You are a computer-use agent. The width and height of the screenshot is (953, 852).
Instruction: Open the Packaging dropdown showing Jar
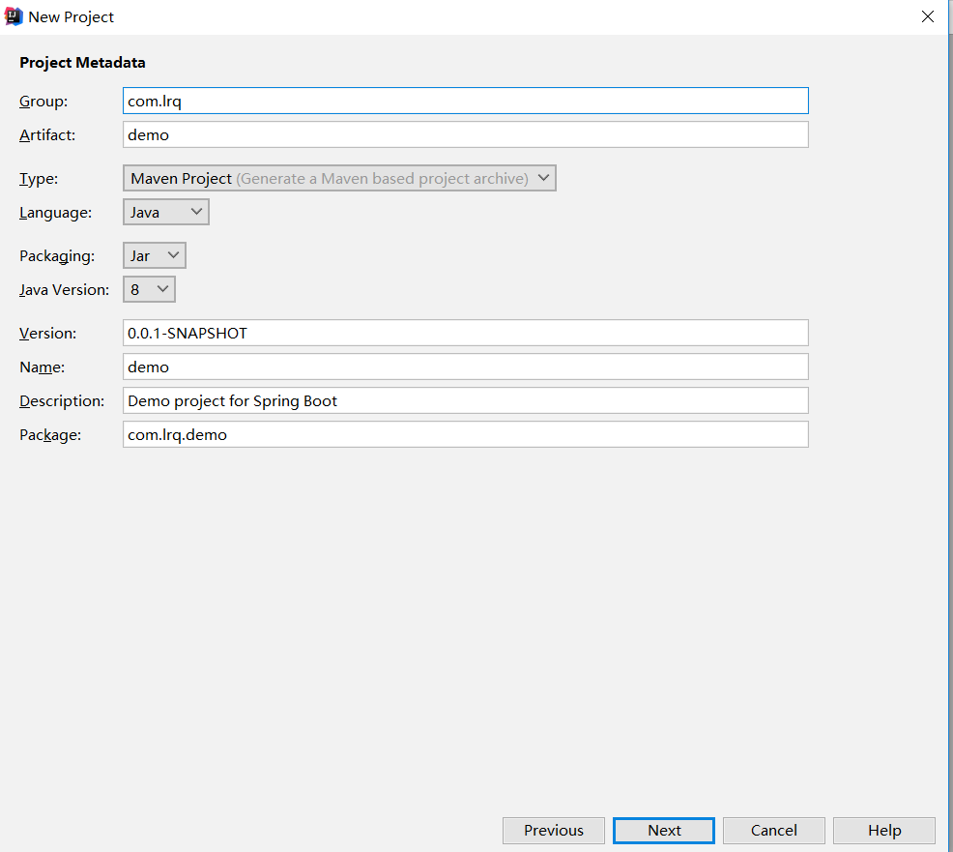point(155,256)
